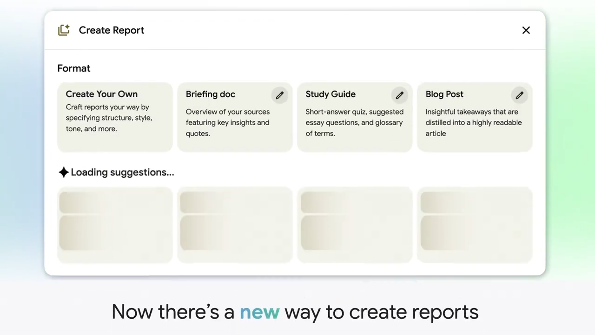This screenshot has width=595, height=335.
Task: Open the last suggestion placeholder card
Action: pyautogui.click(x=475, y=224)
